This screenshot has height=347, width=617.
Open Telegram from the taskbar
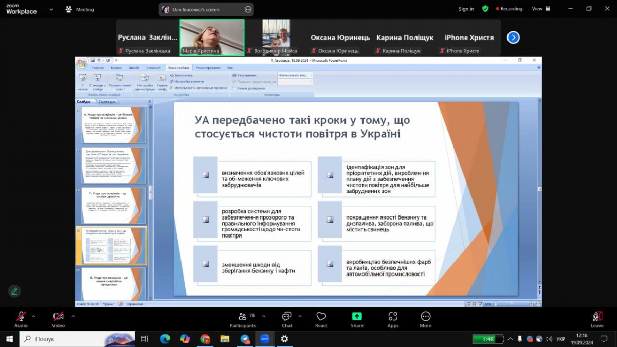(245, 339)
